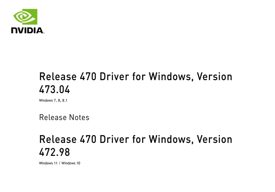
Task: Click "Windows 10" in the lower subtitle
Action: point(71,163)
